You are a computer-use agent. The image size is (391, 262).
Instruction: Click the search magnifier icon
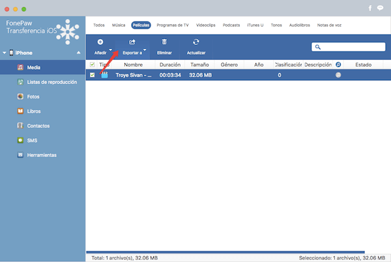(318, 47)
